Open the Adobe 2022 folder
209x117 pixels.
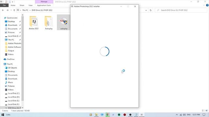tap(34, 22)
